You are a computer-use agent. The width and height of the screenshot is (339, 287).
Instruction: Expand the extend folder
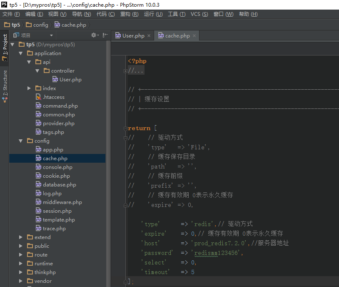tap(21, 237)
